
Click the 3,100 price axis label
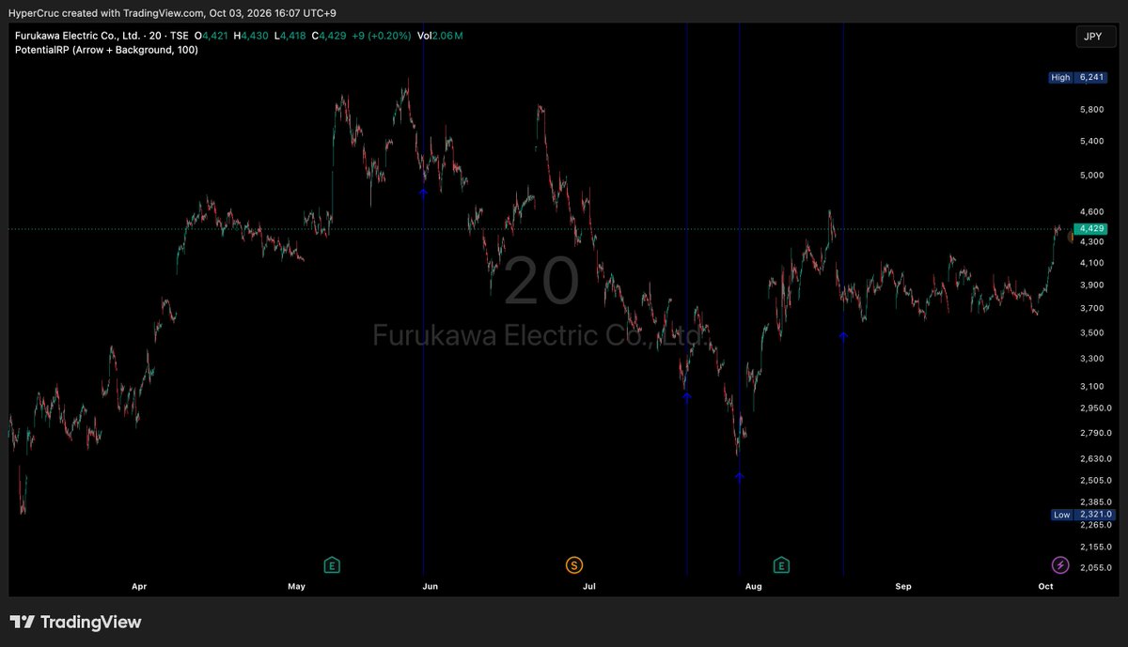point(1091,387)
